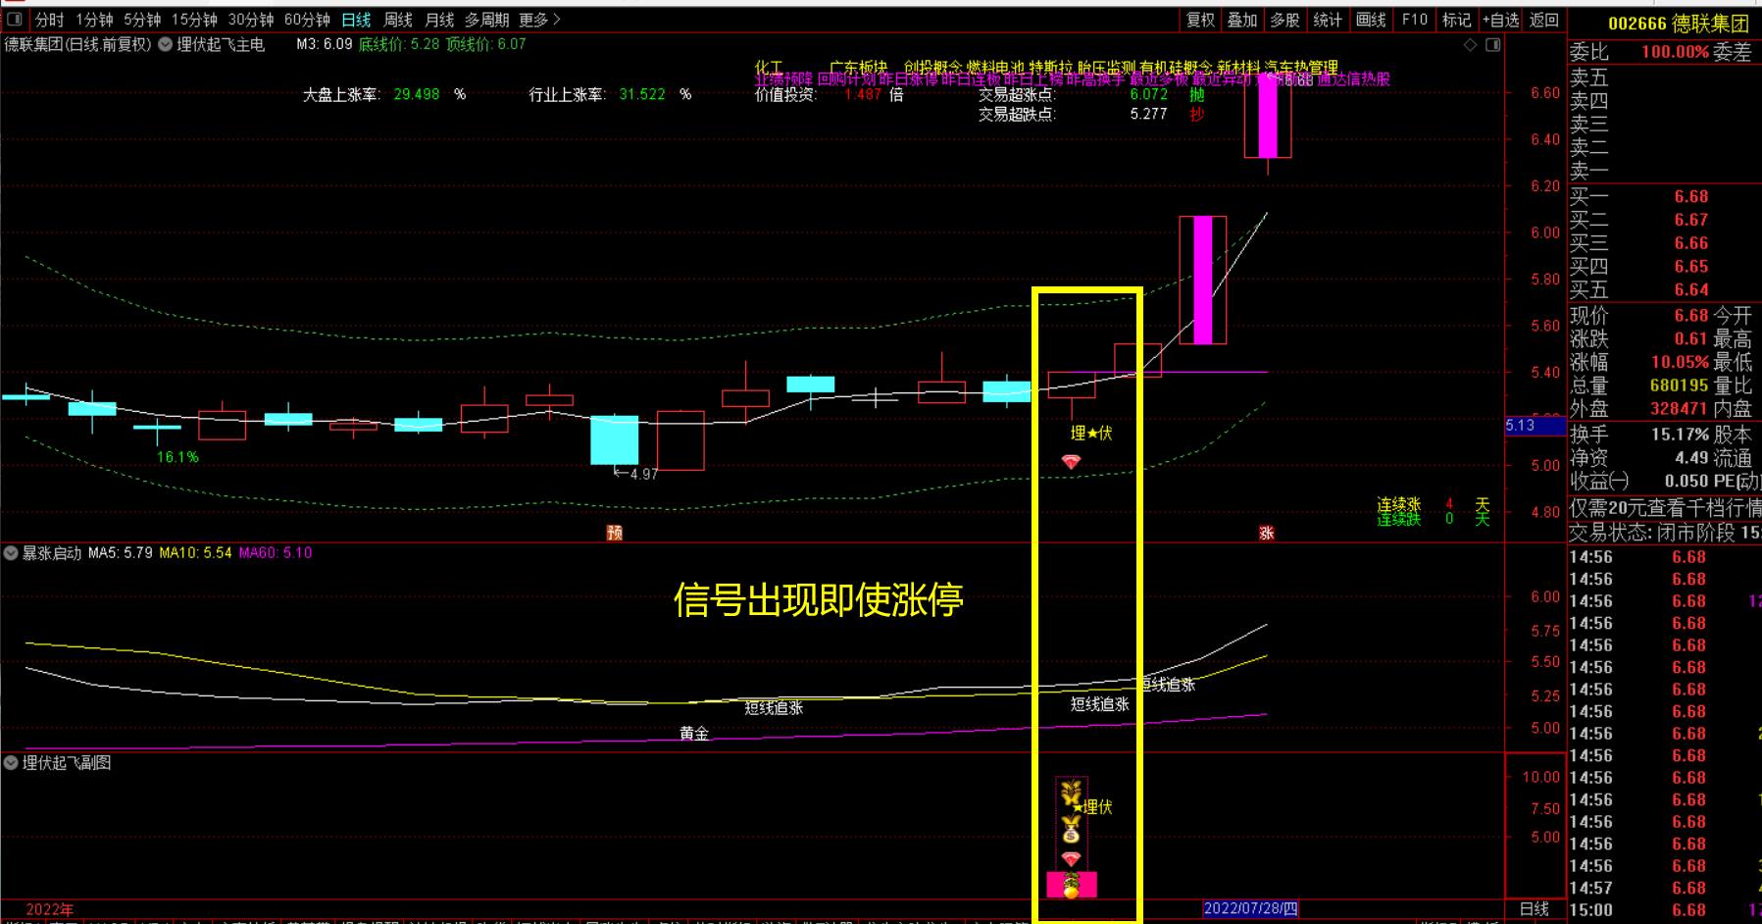Click the 2022/07/28 date marker
Viewport: 1762px width, 924px height.
[x=1250, y=909]
